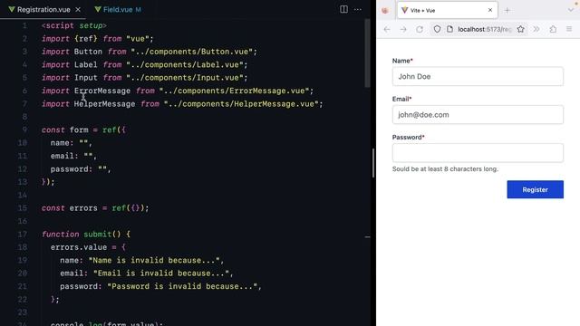The image size is (580, 326).
Task: Open the editor more actions ellipsis menu
Action: (358, 9)
